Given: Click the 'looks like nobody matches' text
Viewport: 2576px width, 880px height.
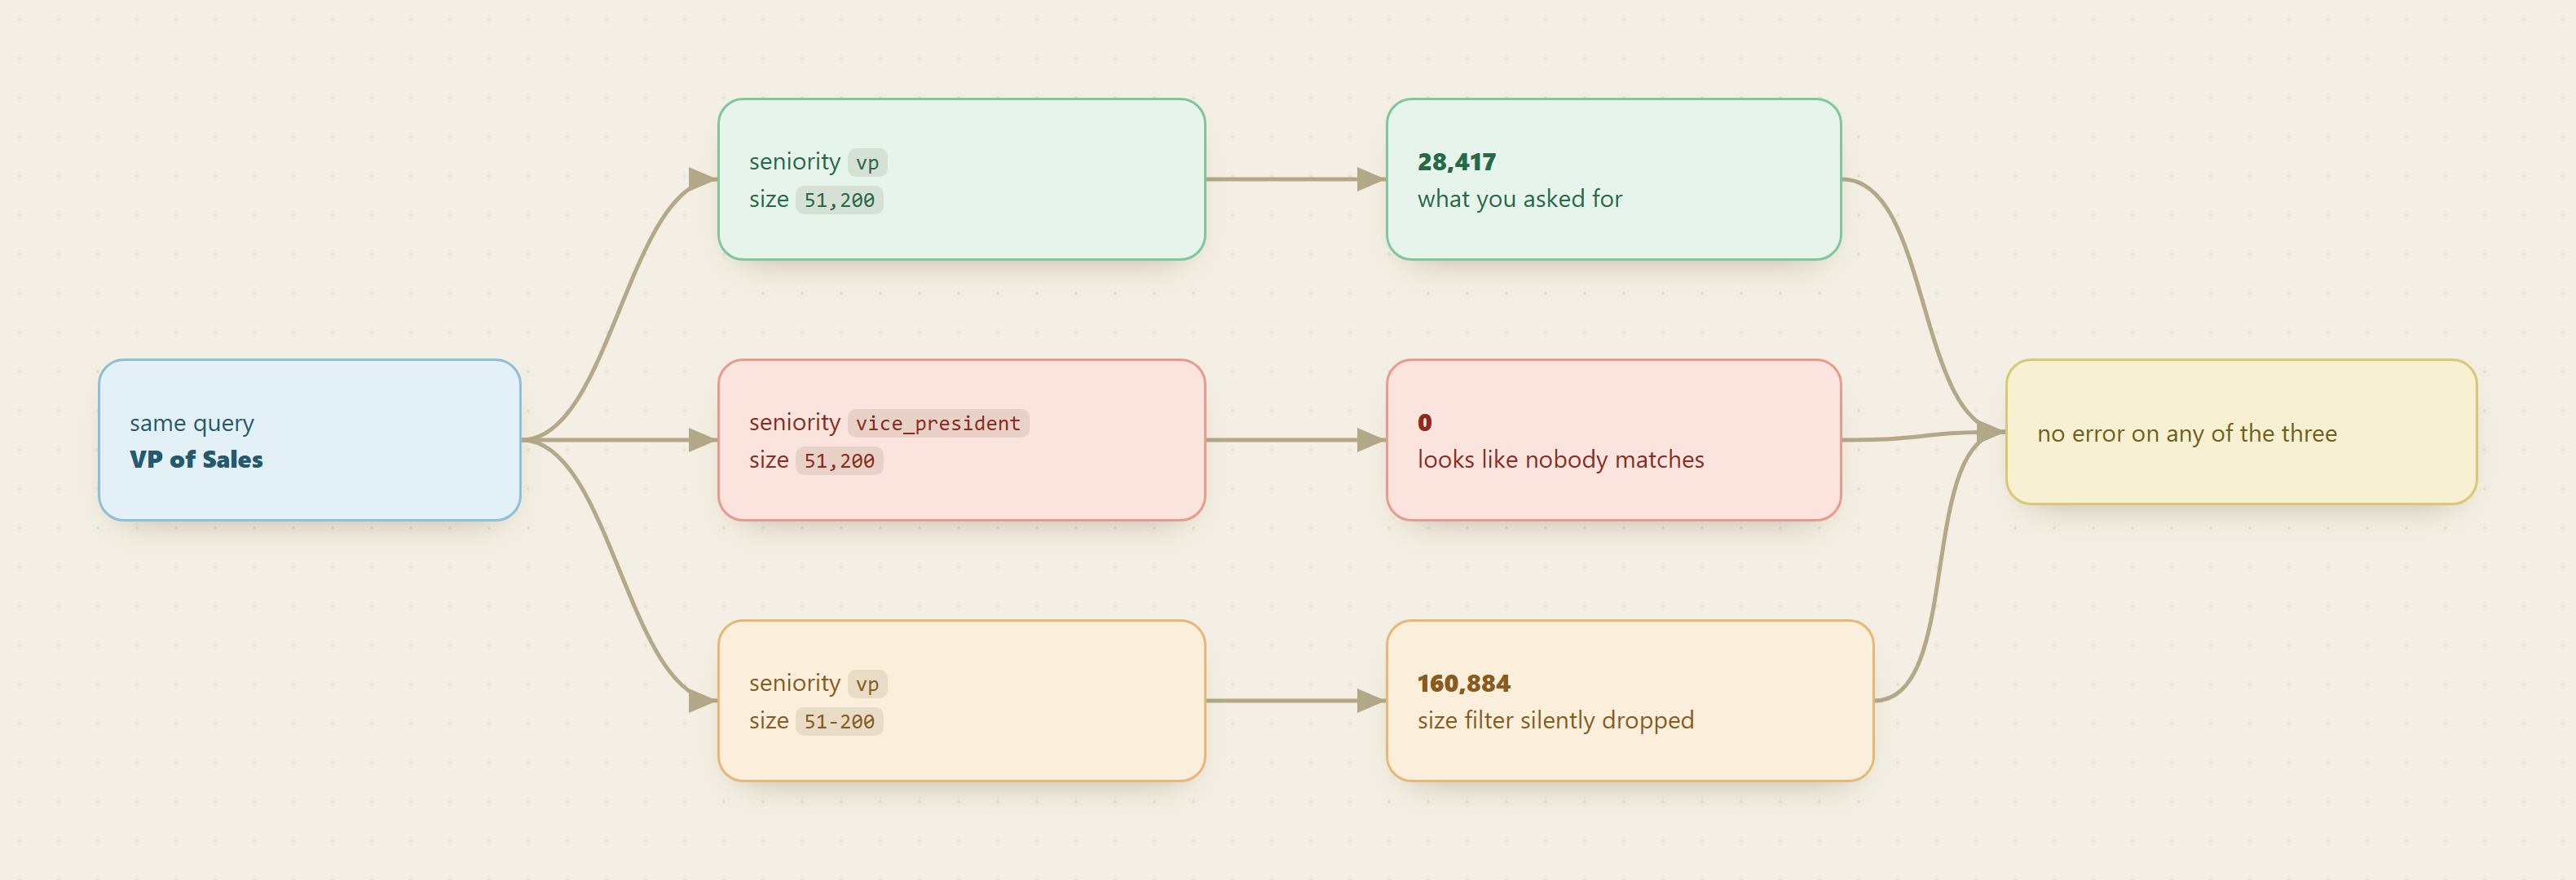Looking at the screenshot, I should (x=1560, y=459).
